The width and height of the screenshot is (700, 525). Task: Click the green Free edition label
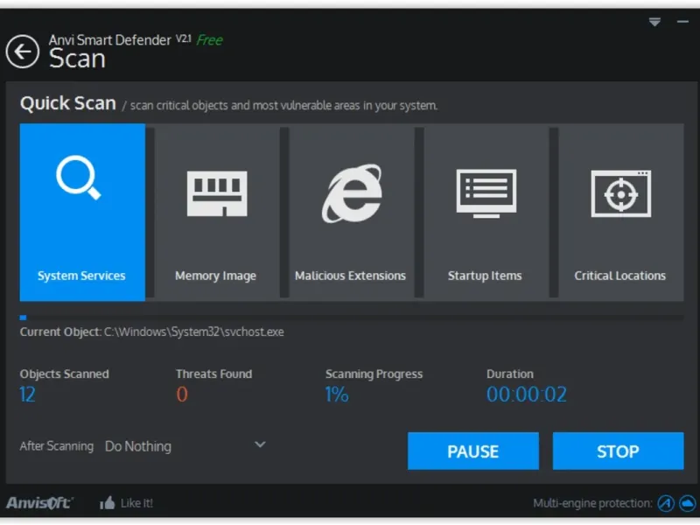(x=209, y=40)
